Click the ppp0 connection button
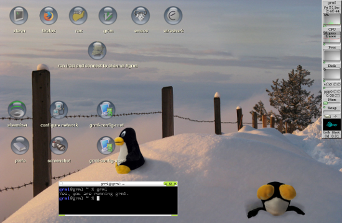This screenshot has width=342, height=223. coord(337,95)
